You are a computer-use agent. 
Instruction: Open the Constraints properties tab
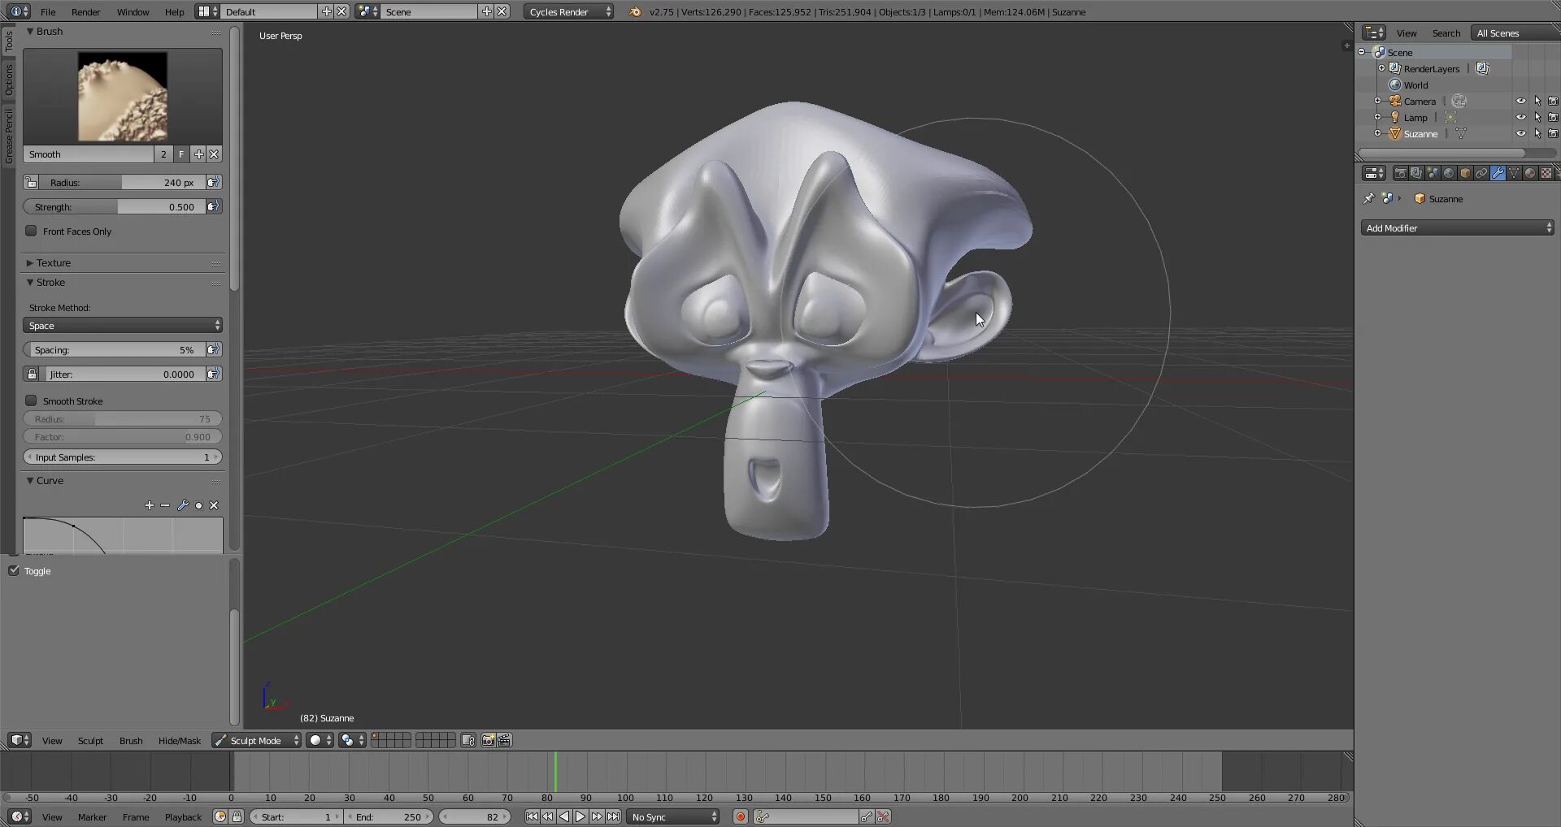click(x=1481, y=173)
